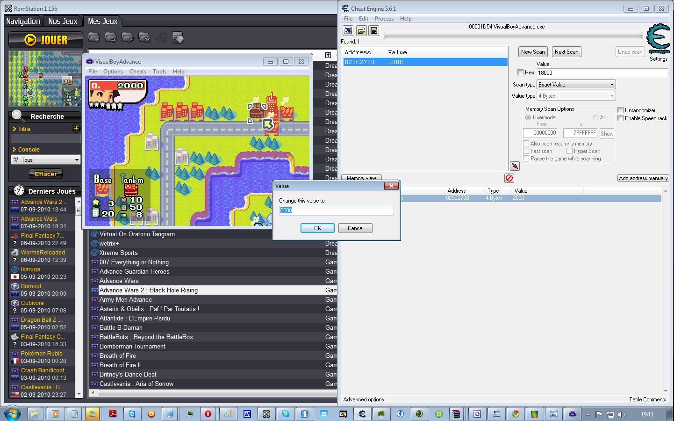Image resolution: width=674 pixels, height=421 pixels.
Task: Show hidden system tray icons arrow
Action: (588, 414)
